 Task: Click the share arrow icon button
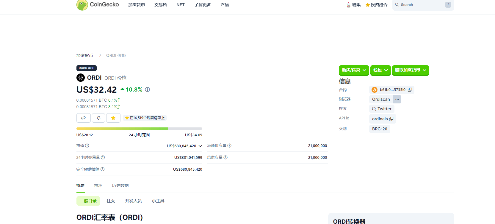[x=84, y=118]
